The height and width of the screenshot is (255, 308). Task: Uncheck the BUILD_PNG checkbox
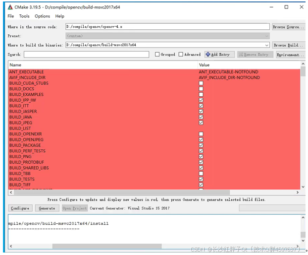[x=201, y=156]
